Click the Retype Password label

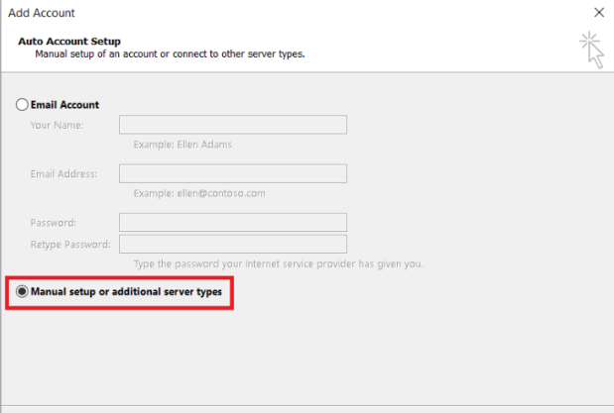pyautogui.click(x=70, y=245)
